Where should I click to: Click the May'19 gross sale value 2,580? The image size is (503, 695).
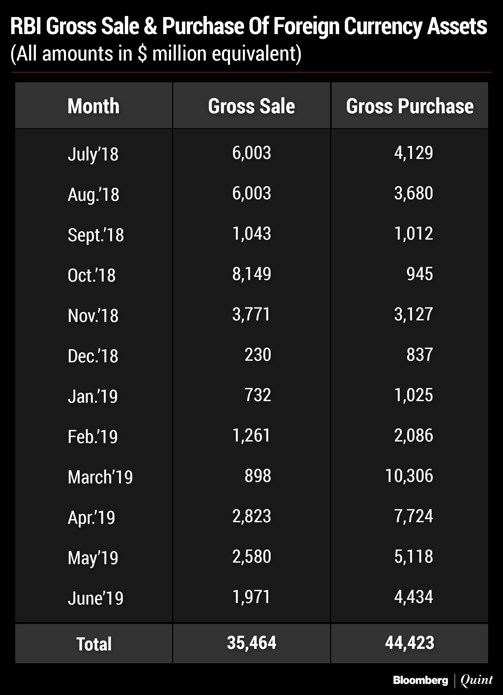[x=251, y=556]
